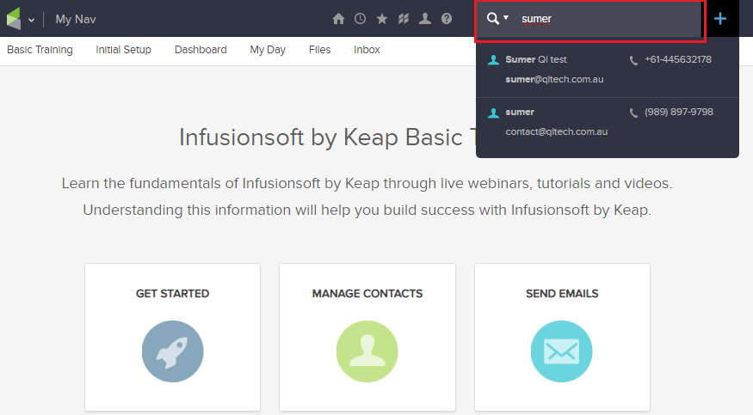Click phone icon beside +61-445632178
This screenshot has height=415, width=753.
tap(634, 60)
